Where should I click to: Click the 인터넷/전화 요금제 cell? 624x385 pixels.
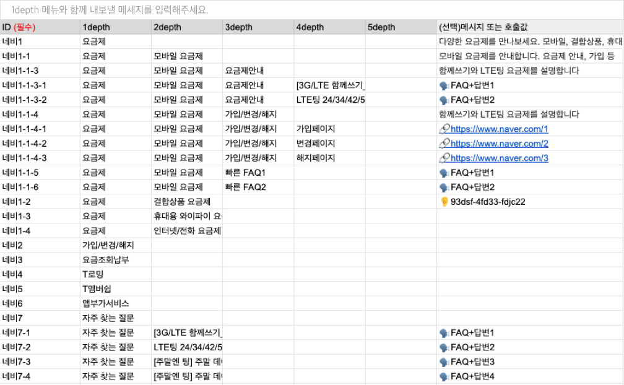[187, 231]
